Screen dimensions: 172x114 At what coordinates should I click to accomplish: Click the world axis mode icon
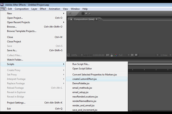point(86,13)
